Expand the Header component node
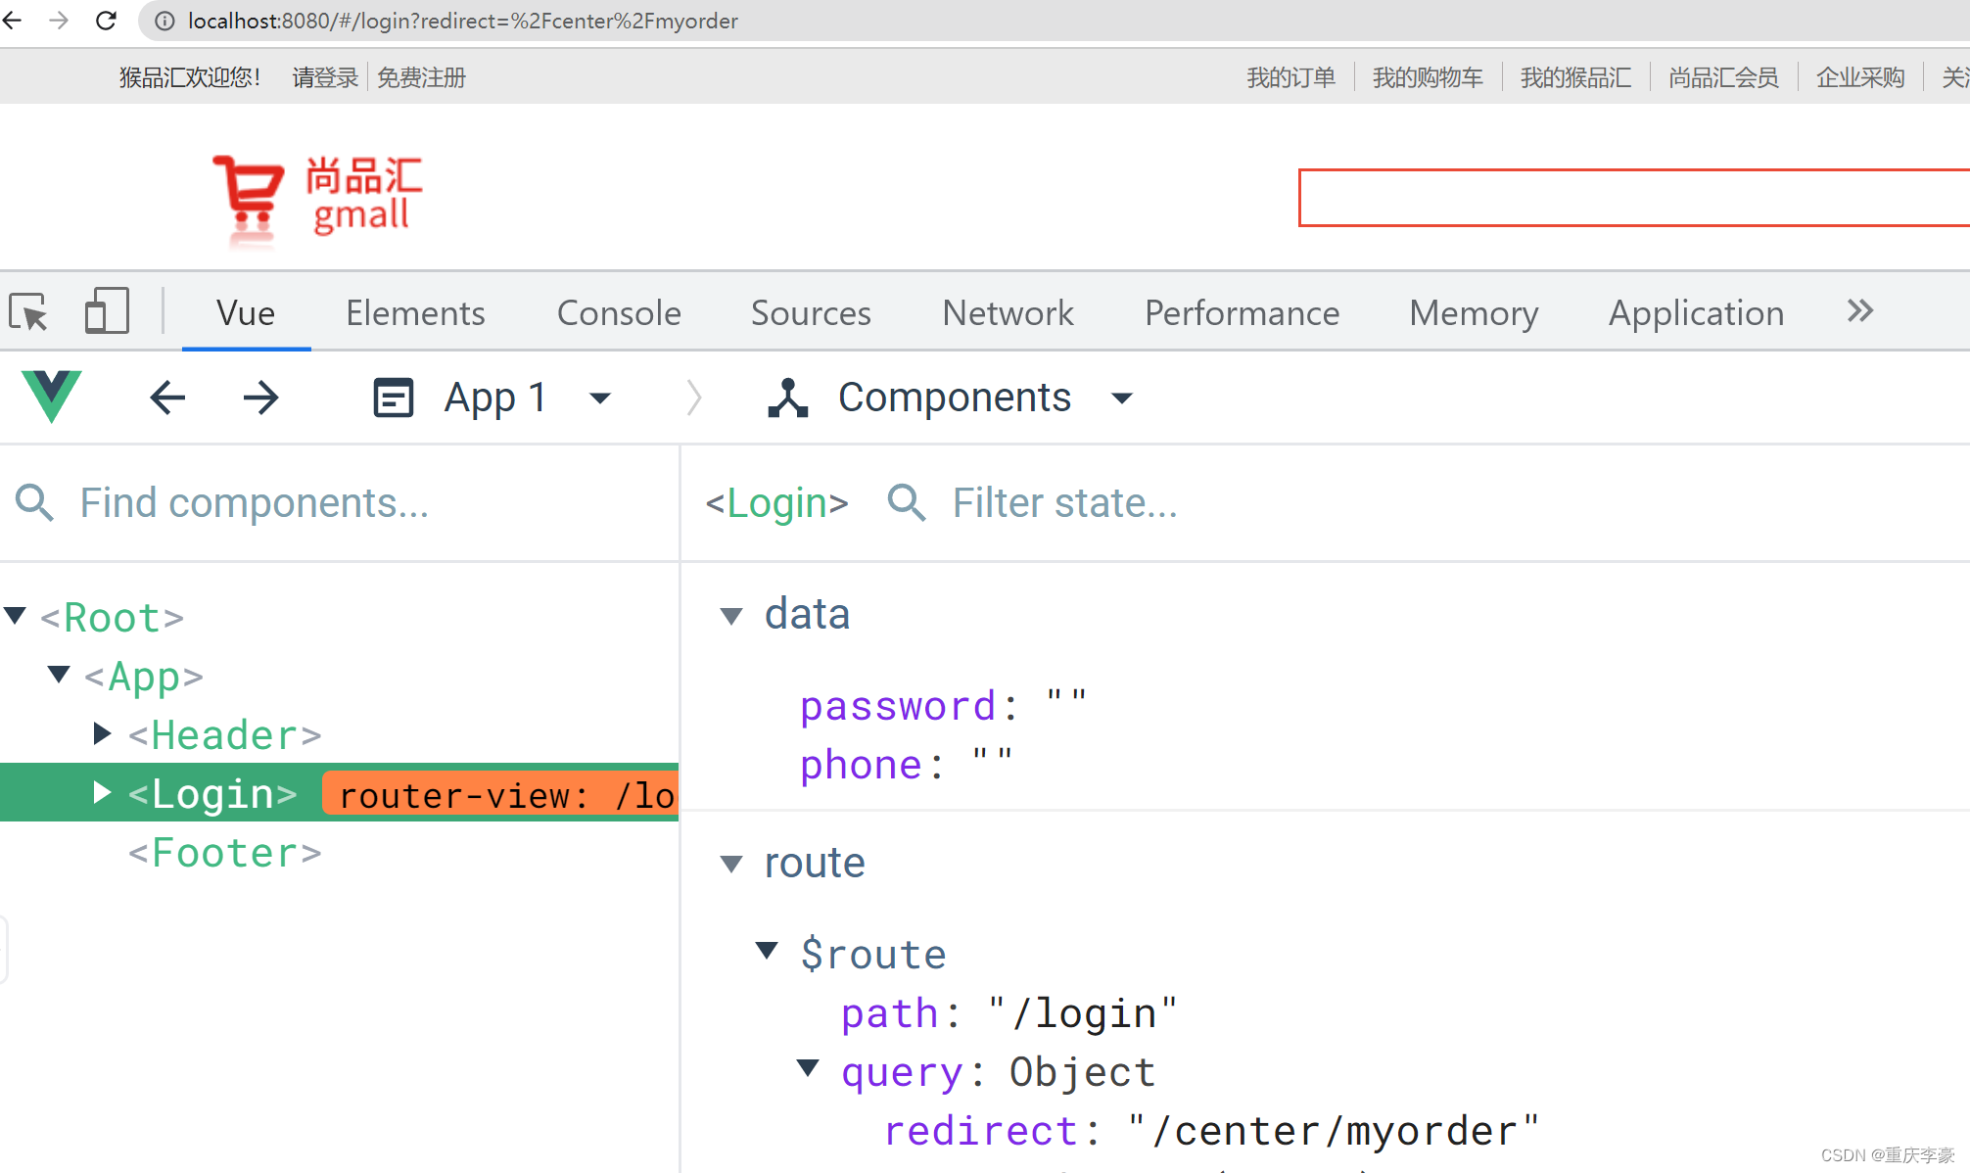Image resolution: width=1970 pixels, height=1173 pixels. (102, 733)
